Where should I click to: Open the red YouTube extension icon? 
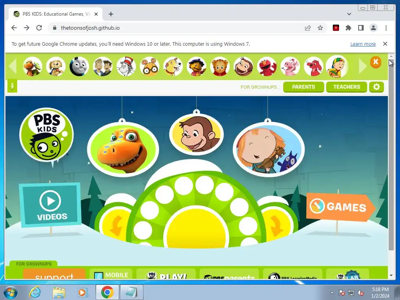(x=336, y=28)
